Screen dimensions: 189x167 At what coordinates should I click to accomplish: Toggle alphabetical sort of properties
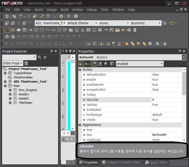87,64
